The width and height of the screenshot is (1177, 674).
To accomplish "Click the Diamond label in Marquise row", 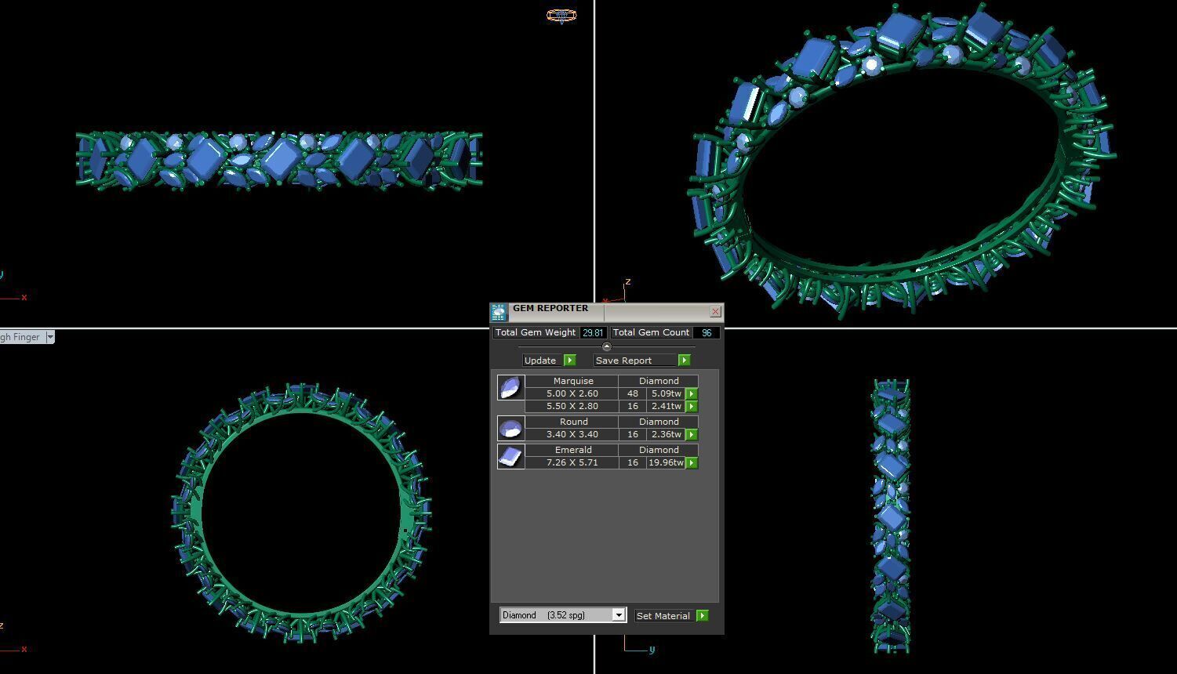I will coord(659,381).
